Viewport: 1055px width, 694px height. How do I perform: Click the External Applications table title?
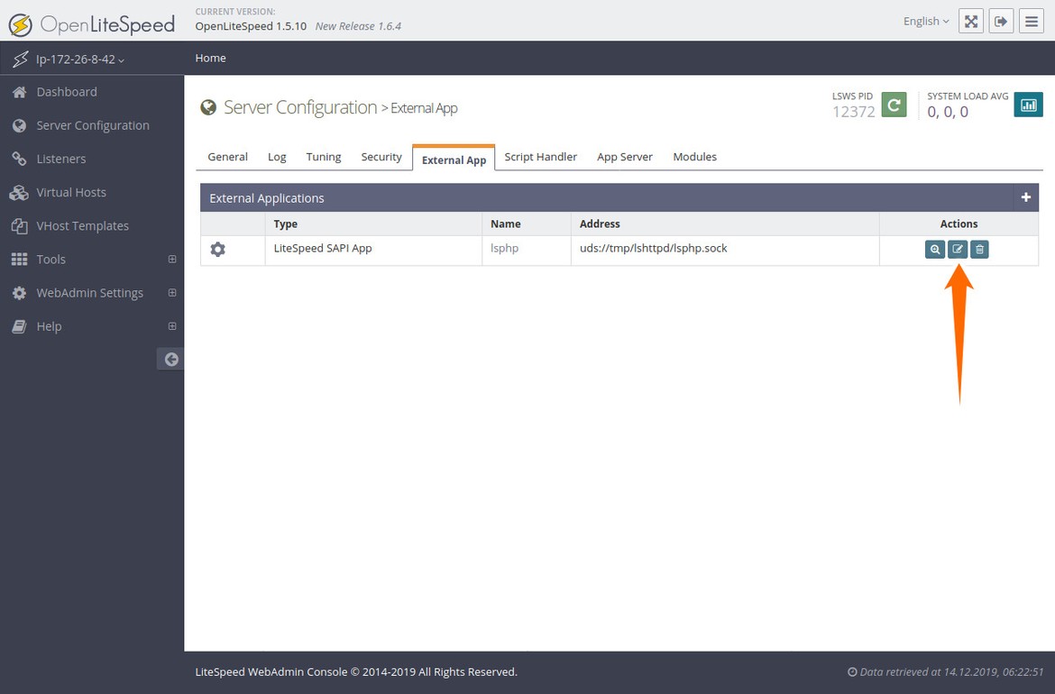click(266, 198)
